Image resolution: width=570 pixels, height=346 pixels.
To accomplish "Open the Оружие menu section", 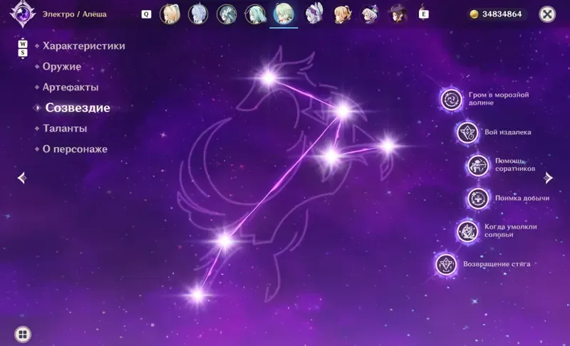I will pos(62,66).
